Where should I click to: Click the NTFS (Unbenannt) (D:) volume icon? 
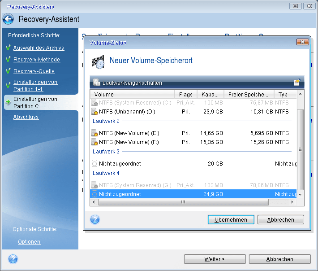95,111
